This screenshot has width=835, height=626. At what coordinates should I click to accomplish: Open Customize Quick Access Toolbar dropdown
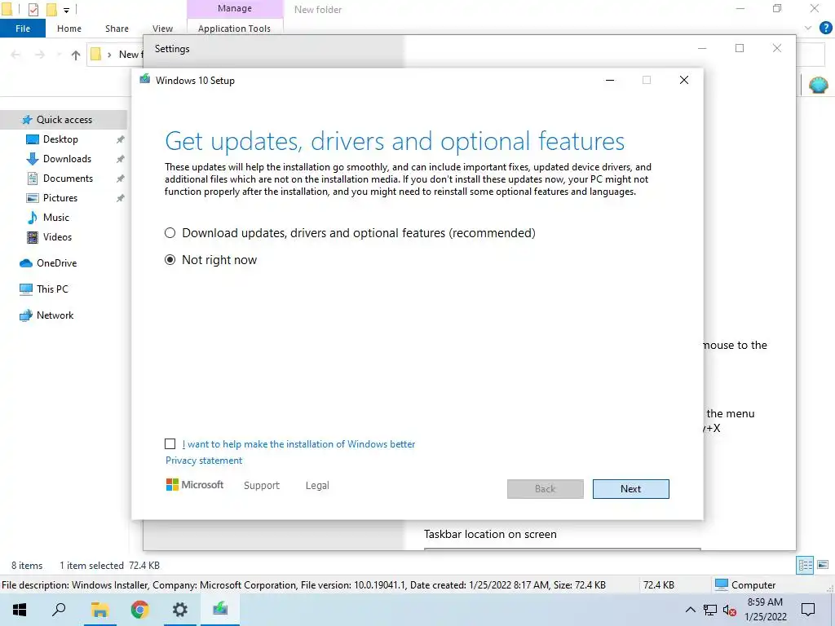(66, 10)
